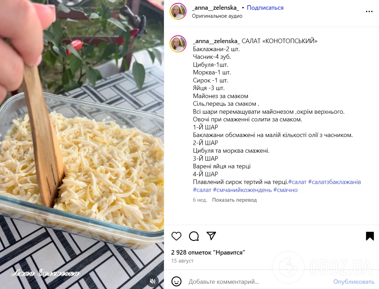This screenshot has width=379, height=289.
Task: Open _anna__zelenska_ username in header
Action: [x=215, y=8]
